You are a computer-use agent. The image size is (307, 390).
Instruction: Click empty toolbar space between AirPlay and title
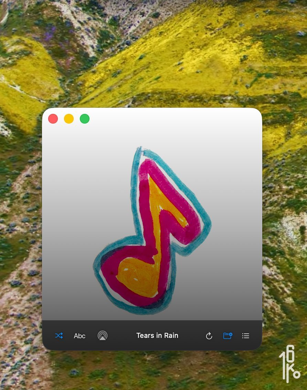pos(121,335)
